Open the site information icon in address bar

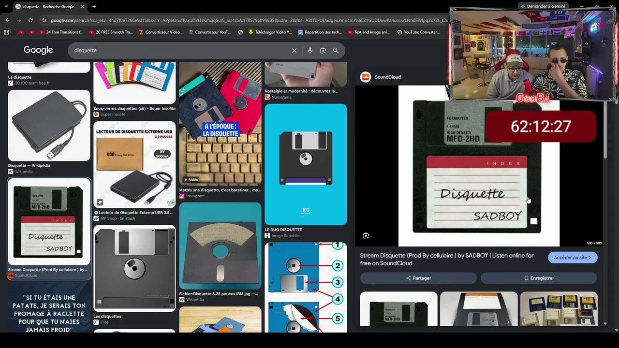coord(44,20)
